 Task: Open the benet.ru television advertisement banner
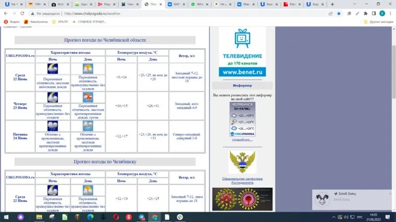click(x=242, y=52)
